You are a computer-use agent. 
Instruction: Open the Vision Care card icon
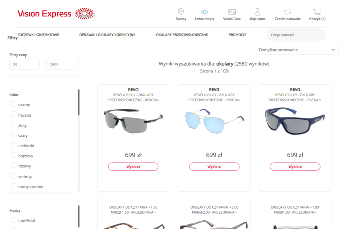(232, 12)
